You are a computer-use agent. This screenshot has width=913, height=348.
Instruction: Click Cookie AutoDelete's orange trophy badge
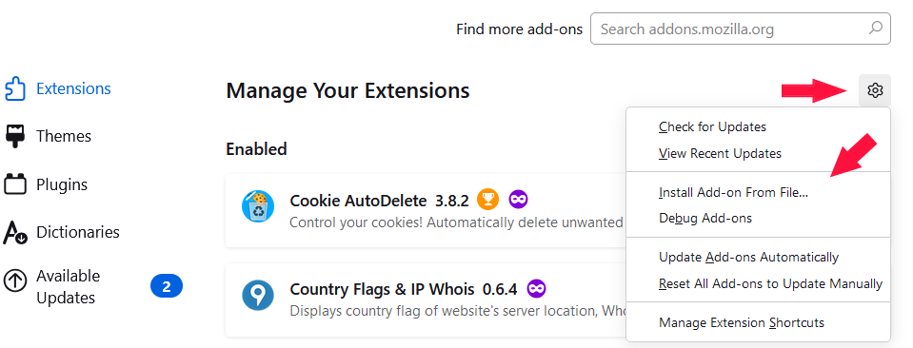488,201
